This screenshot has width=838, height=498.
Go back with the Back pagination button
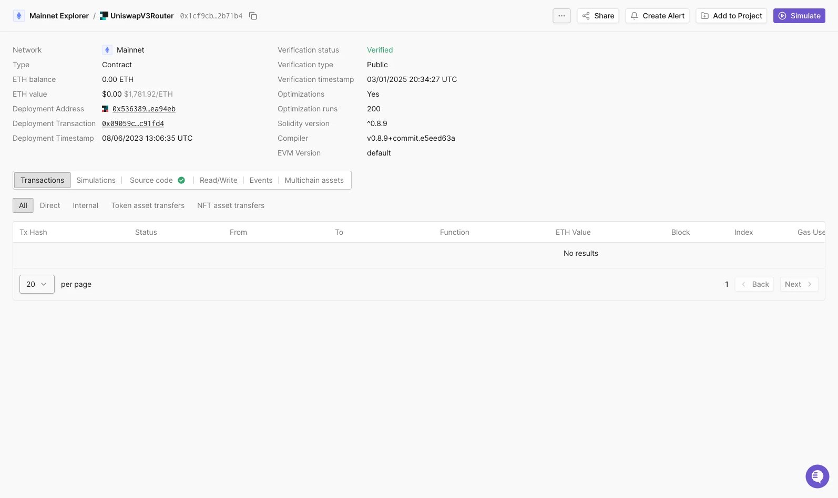point(754,284)
